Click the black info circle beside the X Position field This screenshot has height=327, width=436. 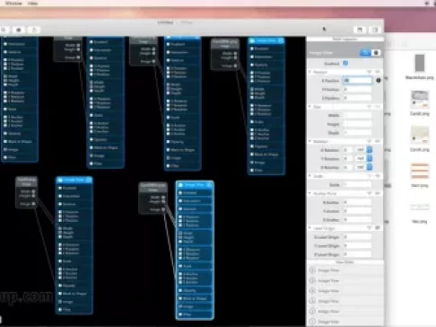tap(379, 80)
